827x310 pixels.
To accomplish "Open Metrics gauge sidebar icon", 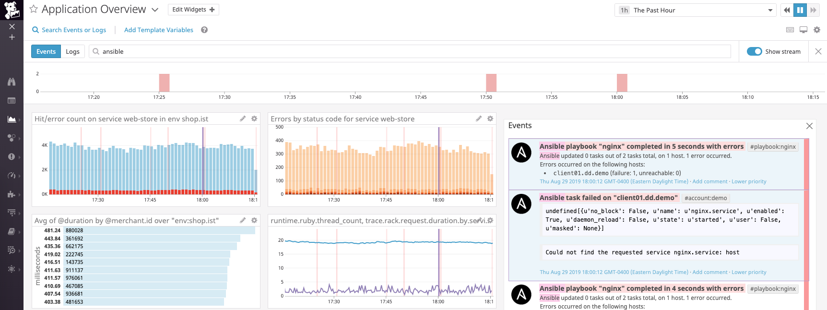I will pos(12,175).
